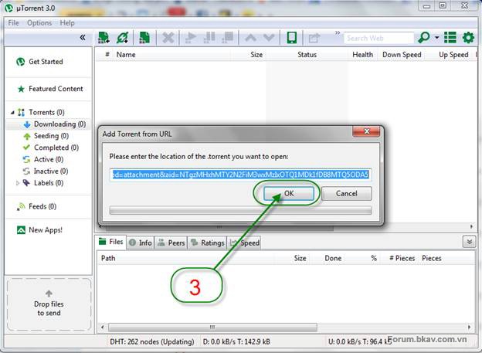
Task: Open the µTorrent Remote toolbar icon
Action: (x=291, y=37)
